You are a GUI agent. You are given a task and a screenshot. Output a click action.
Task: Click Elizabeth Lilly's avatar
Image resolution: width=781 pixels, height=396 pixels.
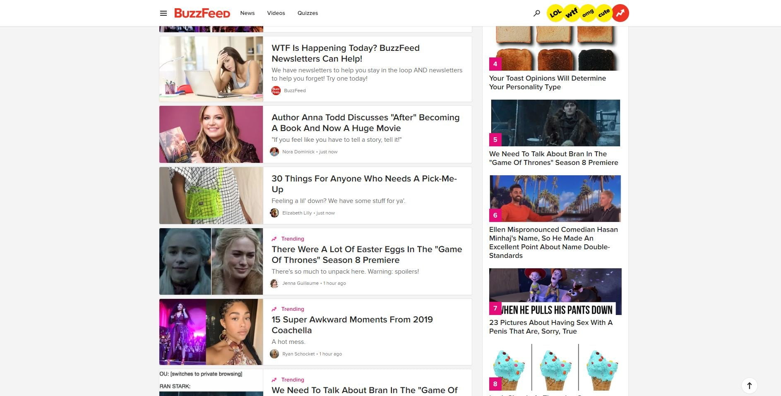(274, 213)
